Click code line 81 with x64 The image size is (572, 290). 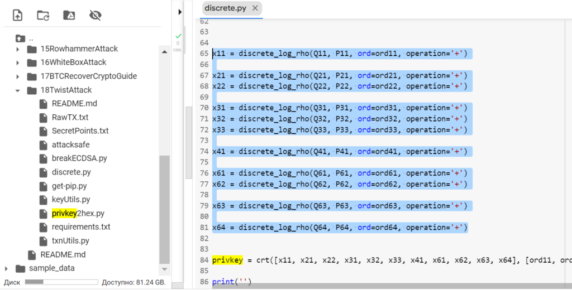340,228
